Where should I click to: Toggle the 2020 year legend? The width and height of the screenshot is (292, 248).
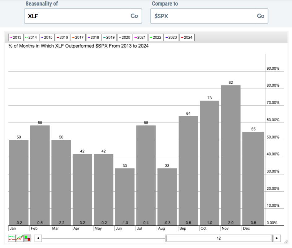click(125, 37)
